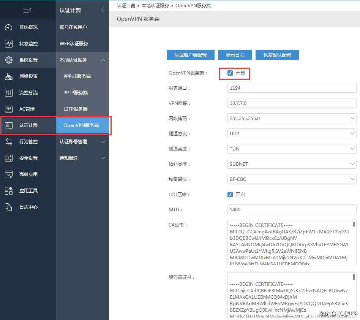Select OpenVPN服务端 submenu item
This screenshot has height=320, width=360.
point(82,125)
